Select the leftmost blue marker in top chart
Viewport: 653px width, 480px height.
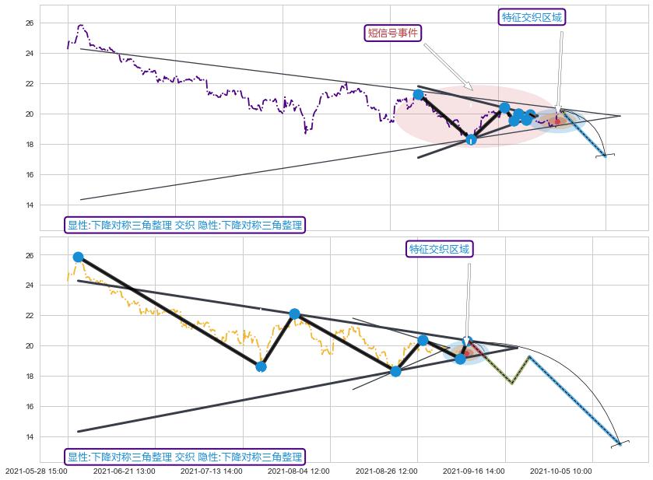(418, 94)
